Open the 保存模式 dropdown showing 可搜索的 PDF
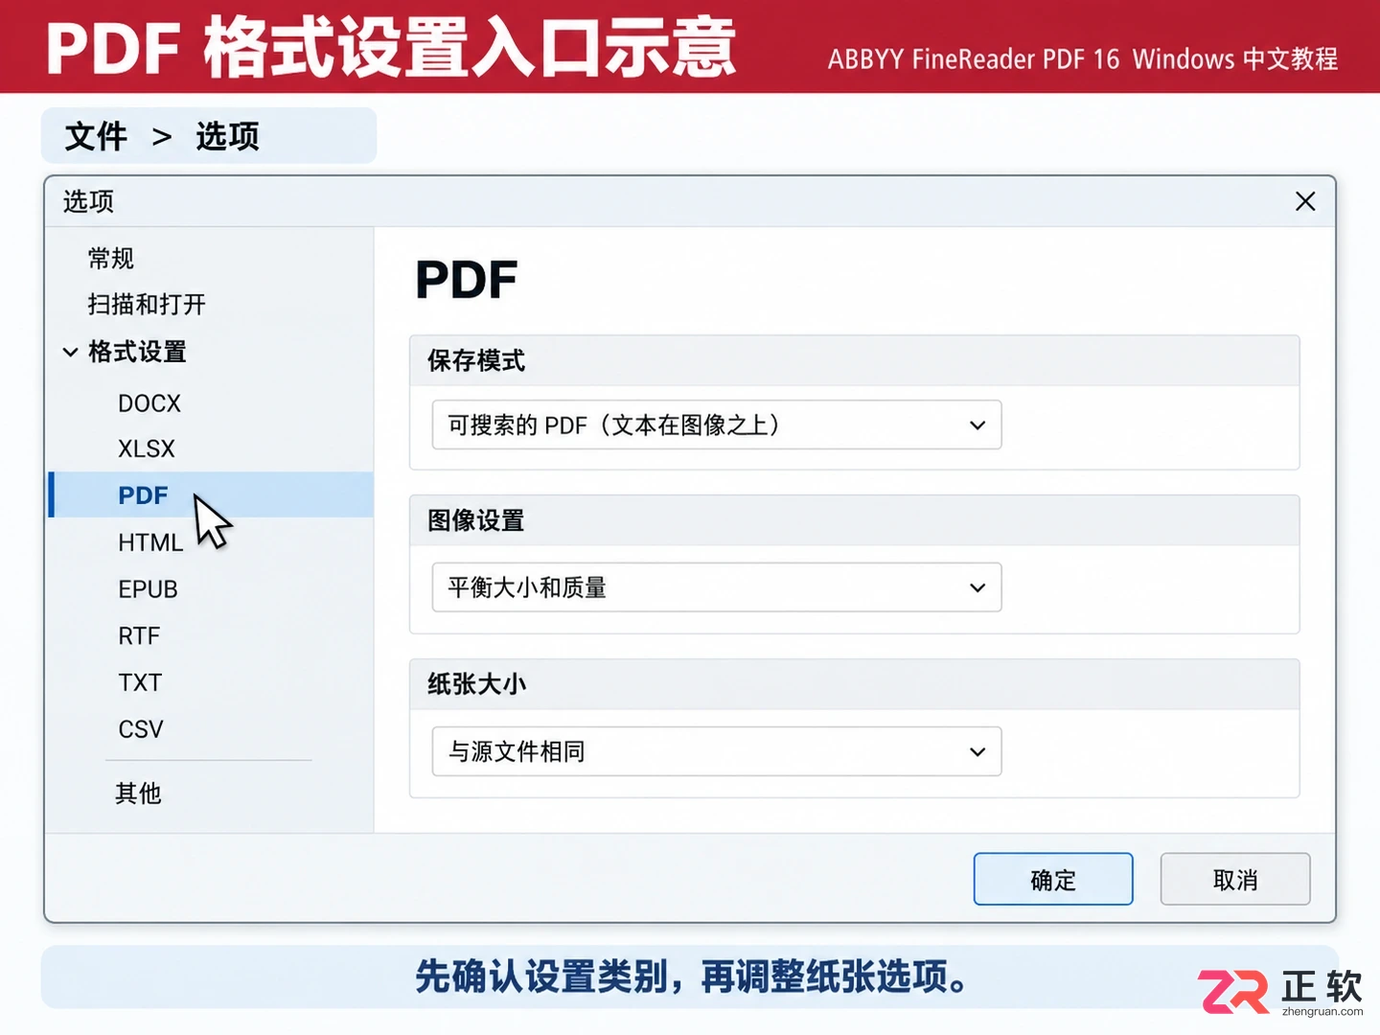The image size is (1380, 1035). coord(717,425)
